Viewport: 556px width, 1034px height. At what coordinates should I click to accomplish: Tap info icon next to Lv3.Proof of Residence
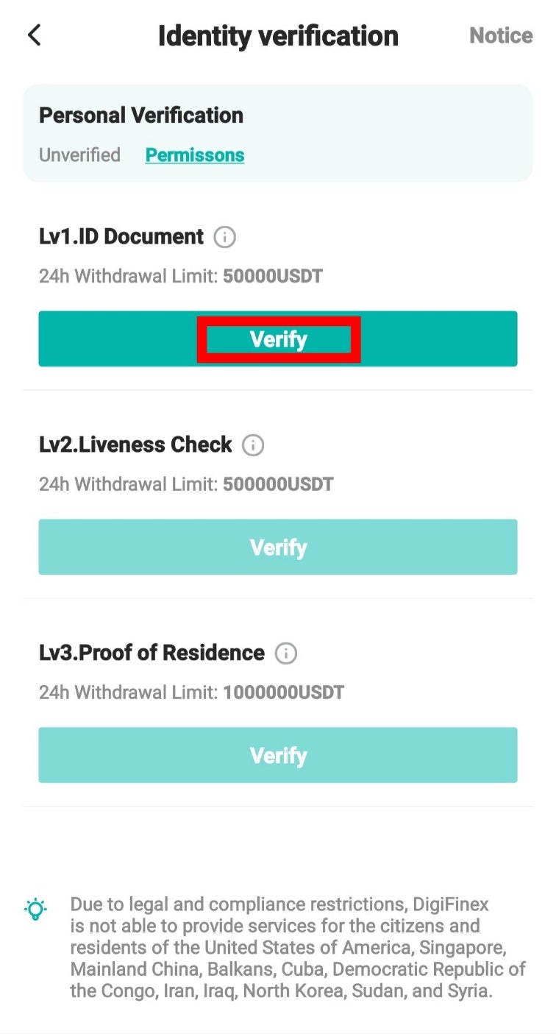point(285,654)
